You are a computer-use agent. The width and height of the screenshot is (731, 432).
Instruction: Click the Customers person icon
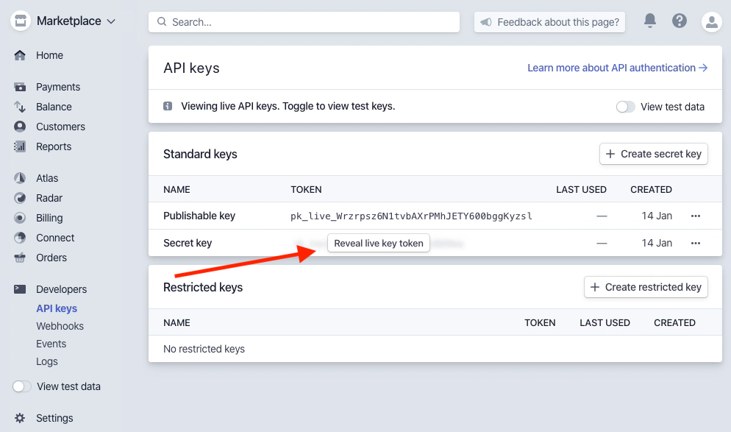pyautogui.click(x=20, y=127)
